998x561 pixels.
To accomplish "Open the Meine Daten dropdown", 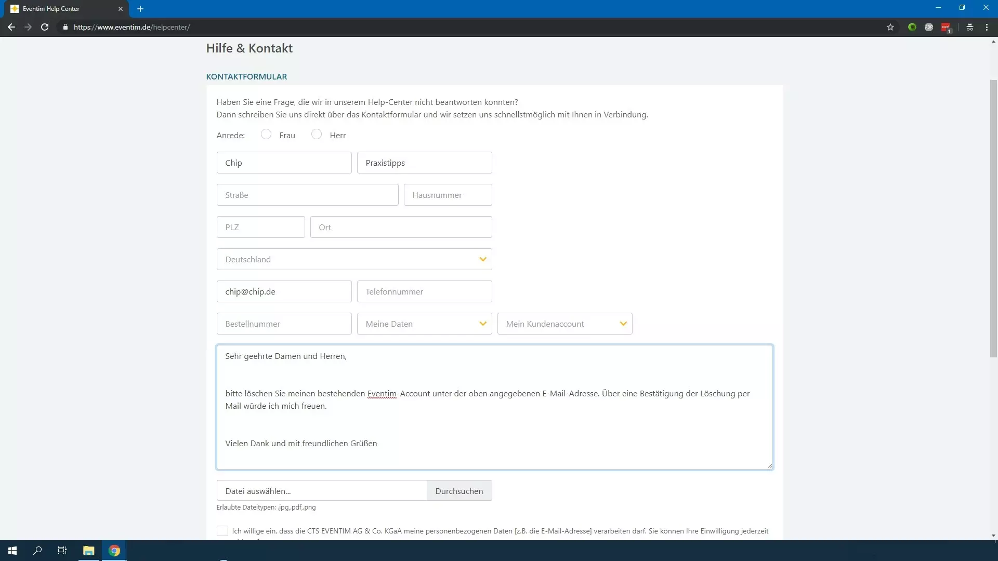I will (424, 324).
